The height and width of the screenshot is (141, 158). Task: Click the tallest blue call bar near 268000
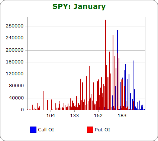pyautogui.click(x=117, y=70)
